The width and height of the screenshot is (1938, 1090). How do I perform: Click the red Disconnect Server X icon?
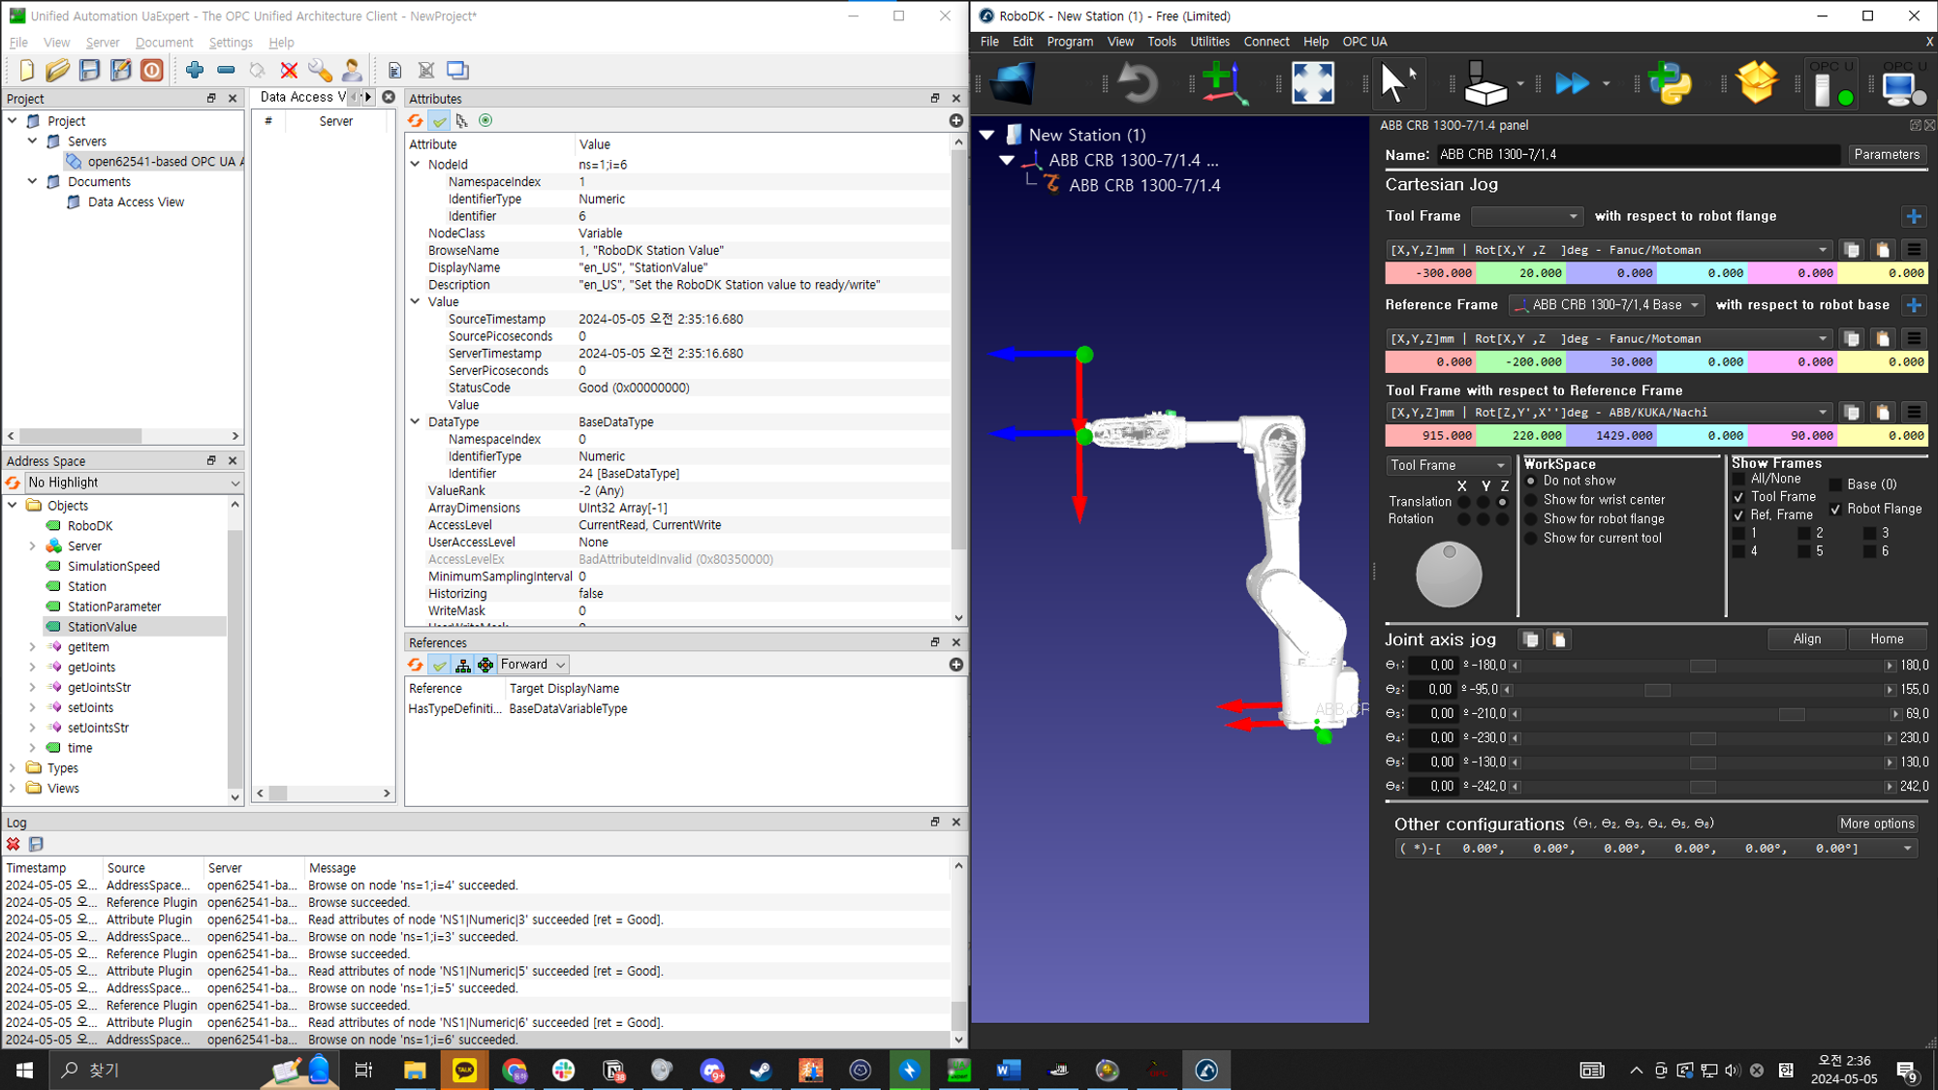pos(289,70)
